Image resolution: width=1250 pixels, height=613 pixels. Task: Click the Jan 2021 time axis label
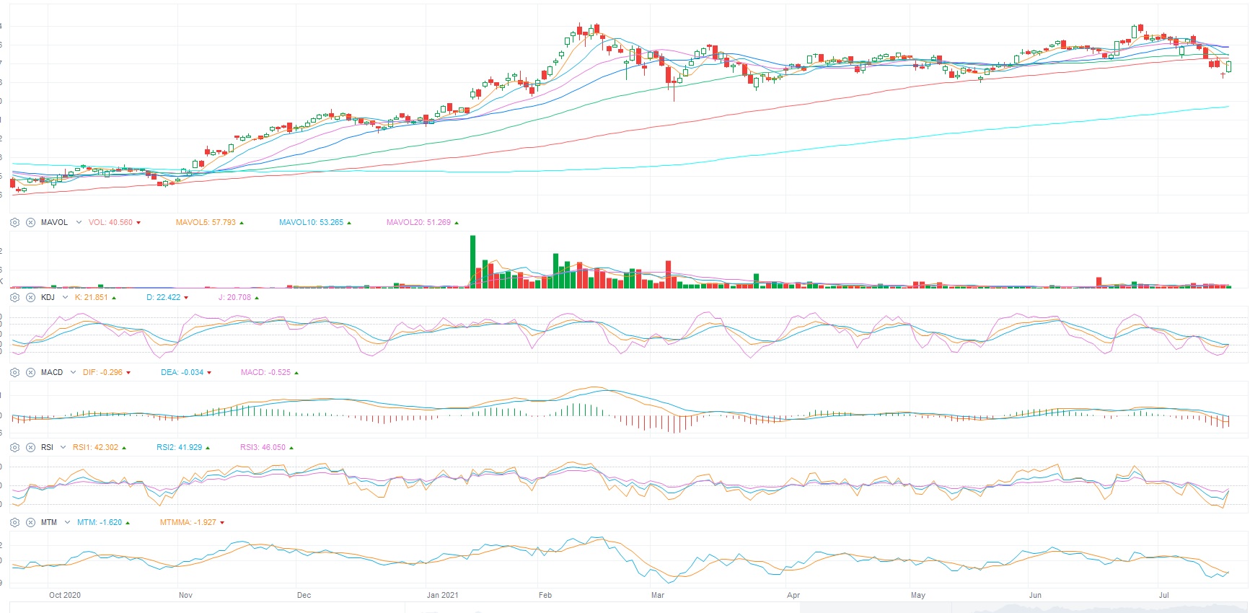(442, 595)
